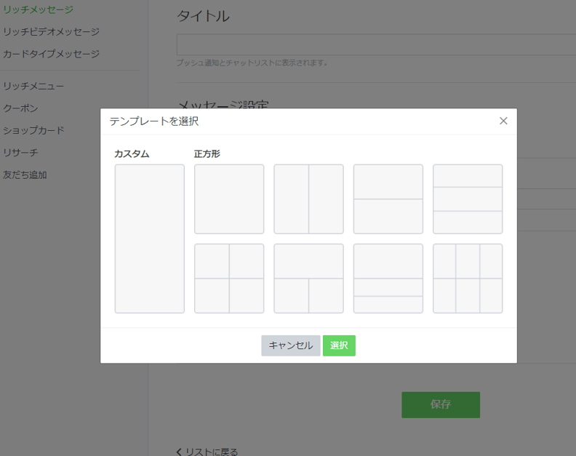Select template with top row, two bottom cells
The image size is (576, 456).
[x=308, y=279]
